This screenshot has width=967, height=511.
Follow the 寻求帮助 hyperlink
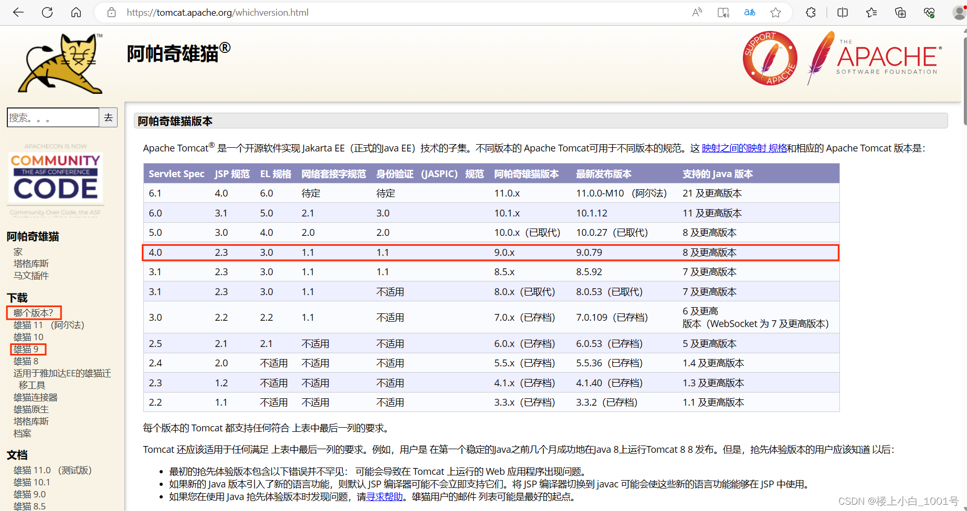click(x=384, y=497)
